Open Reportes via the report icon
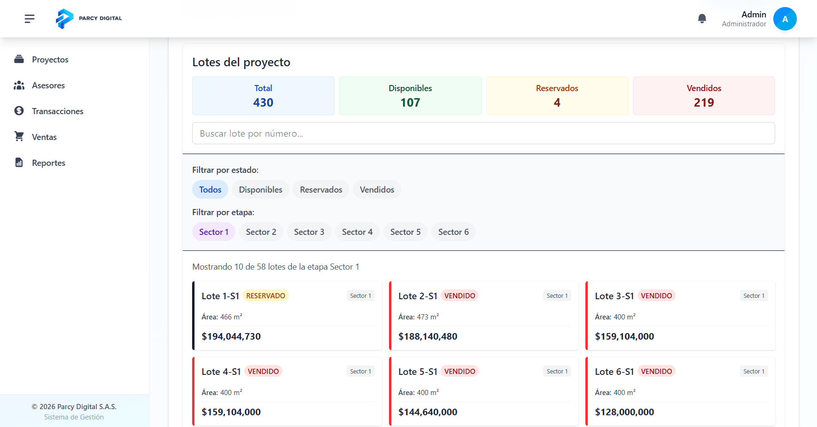817x427 pixels. point(19,163)
